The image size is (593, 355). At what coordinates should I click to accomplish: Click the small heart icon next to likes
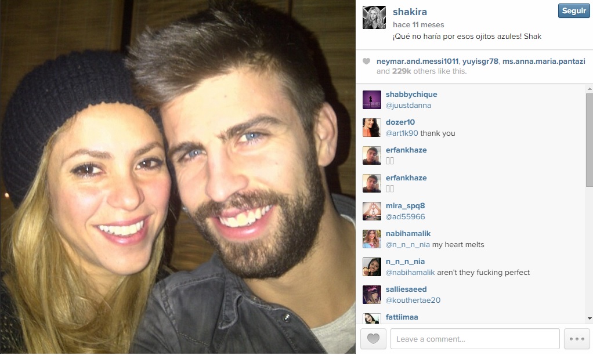tap(366, 61)
